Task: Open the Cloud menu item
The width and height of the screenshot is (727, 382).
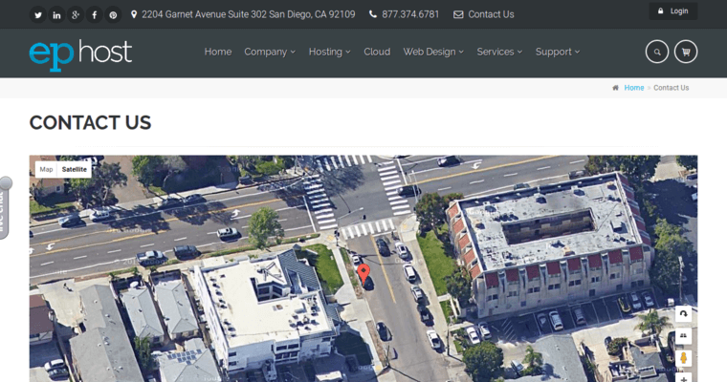Action: pyautogui.click(x=377, y=52)
